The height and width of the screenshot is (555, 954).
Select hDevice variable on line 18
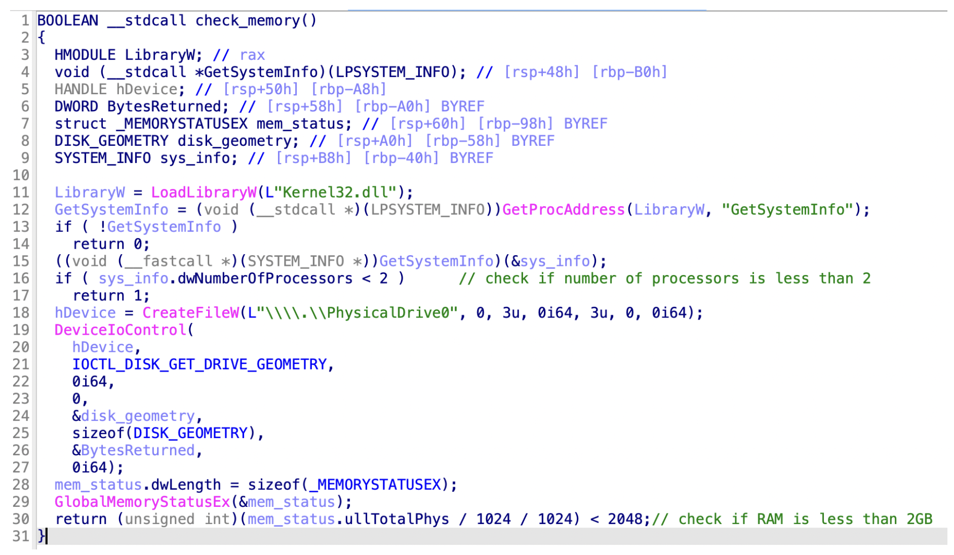(85, 313)
